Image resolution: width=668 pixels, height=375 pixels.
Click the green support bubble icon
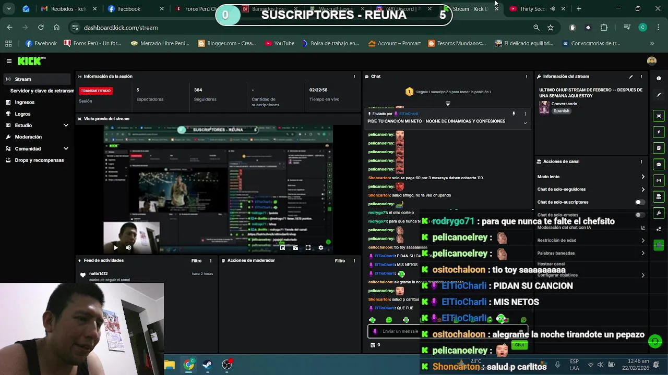click(x=655, y=341)
